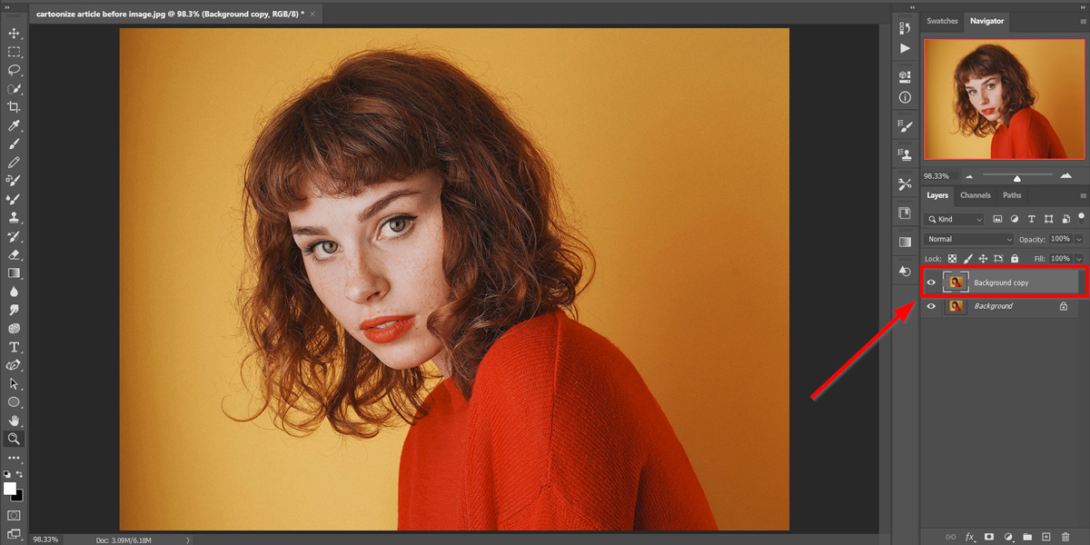Open the Layers panel menu
The image size is (1090, 545).
[1083, 194]
